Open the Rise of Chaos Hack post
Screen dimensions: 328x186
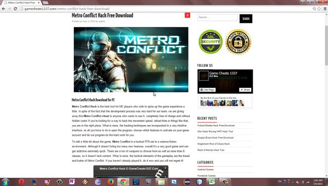click(x=214, y=144)
